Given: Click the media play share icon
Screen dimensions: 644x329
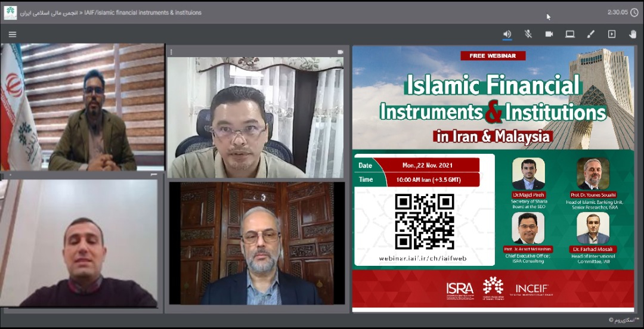Looking at the screenshot, I should 612,34.
